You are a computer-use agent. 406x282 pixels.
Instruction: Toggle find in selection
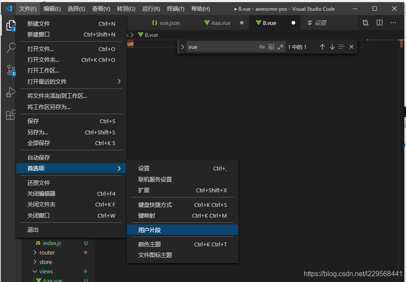coord(341,47)
